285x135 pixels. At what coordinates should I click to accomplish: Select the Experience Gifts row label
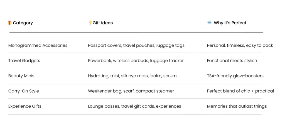click(25, 106)
